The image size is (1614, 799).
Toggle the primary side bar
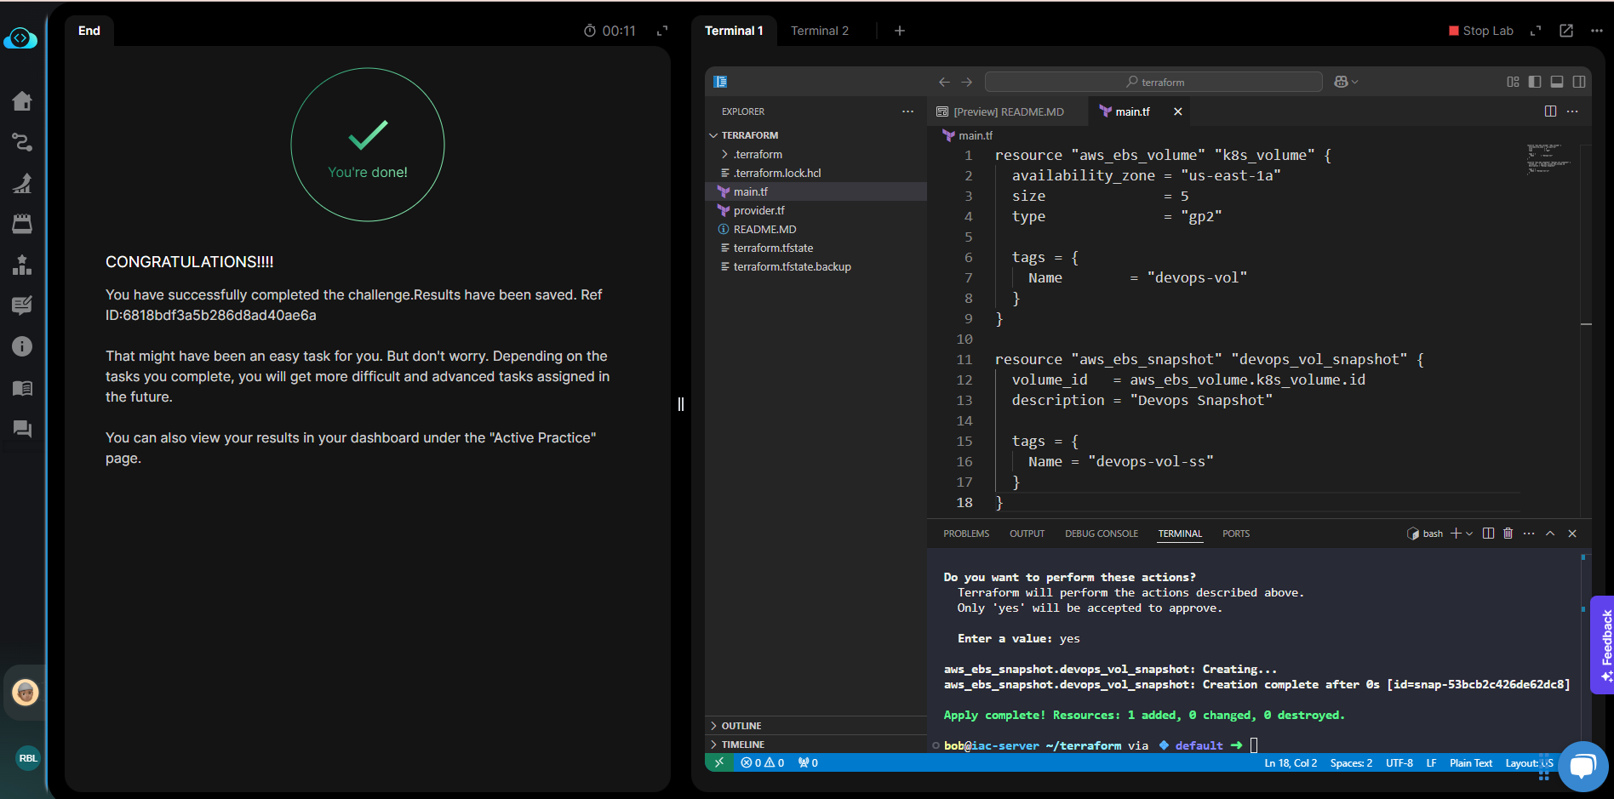[x=1535, y=82]
